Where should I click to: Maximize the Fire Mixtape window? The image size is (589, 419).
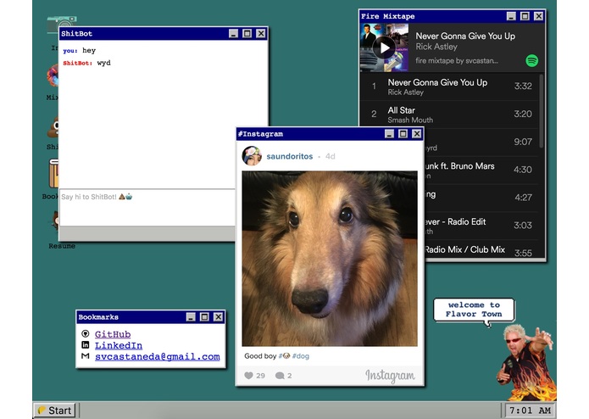click(x=525, y=16)
